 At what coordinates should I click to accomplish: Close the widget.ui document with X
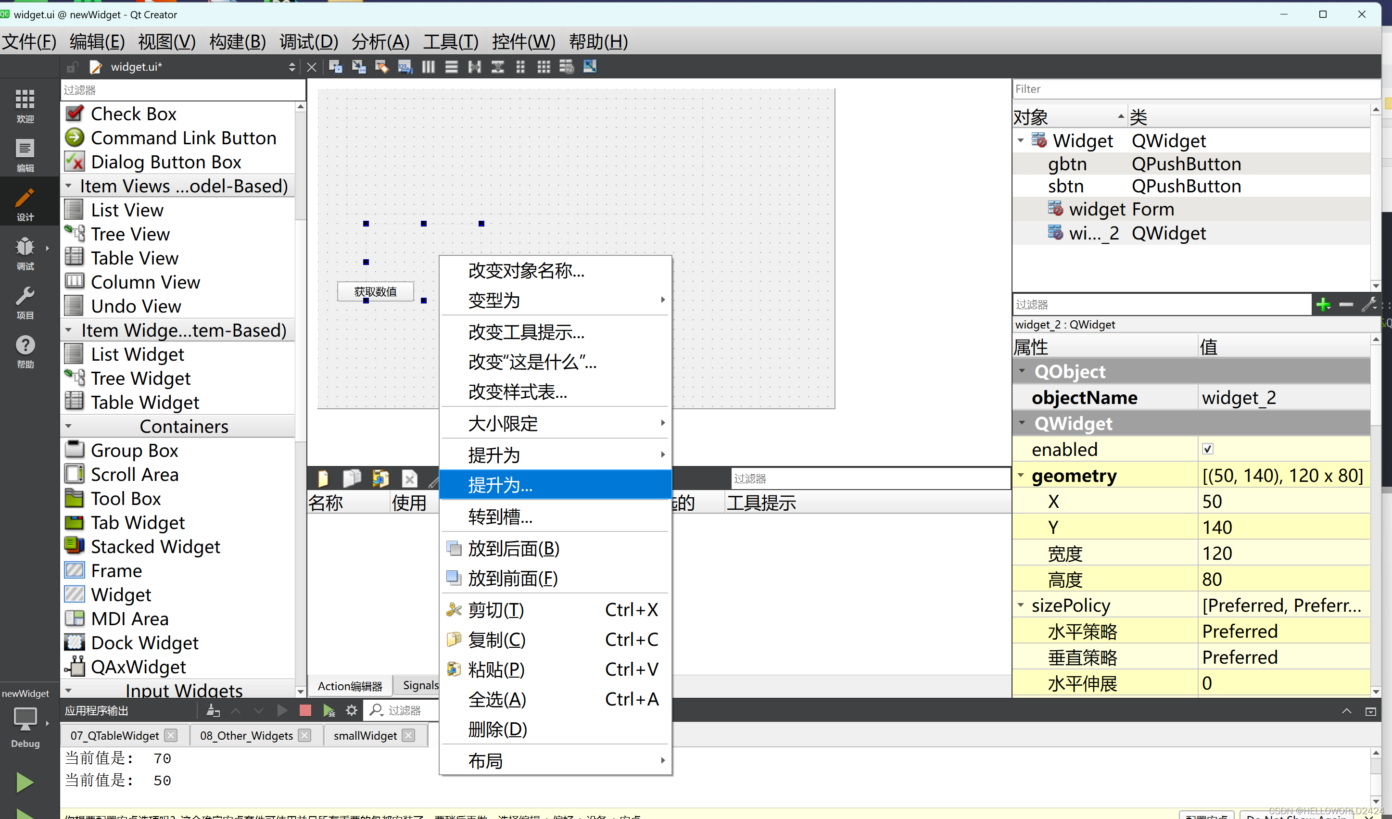point(312,67)
